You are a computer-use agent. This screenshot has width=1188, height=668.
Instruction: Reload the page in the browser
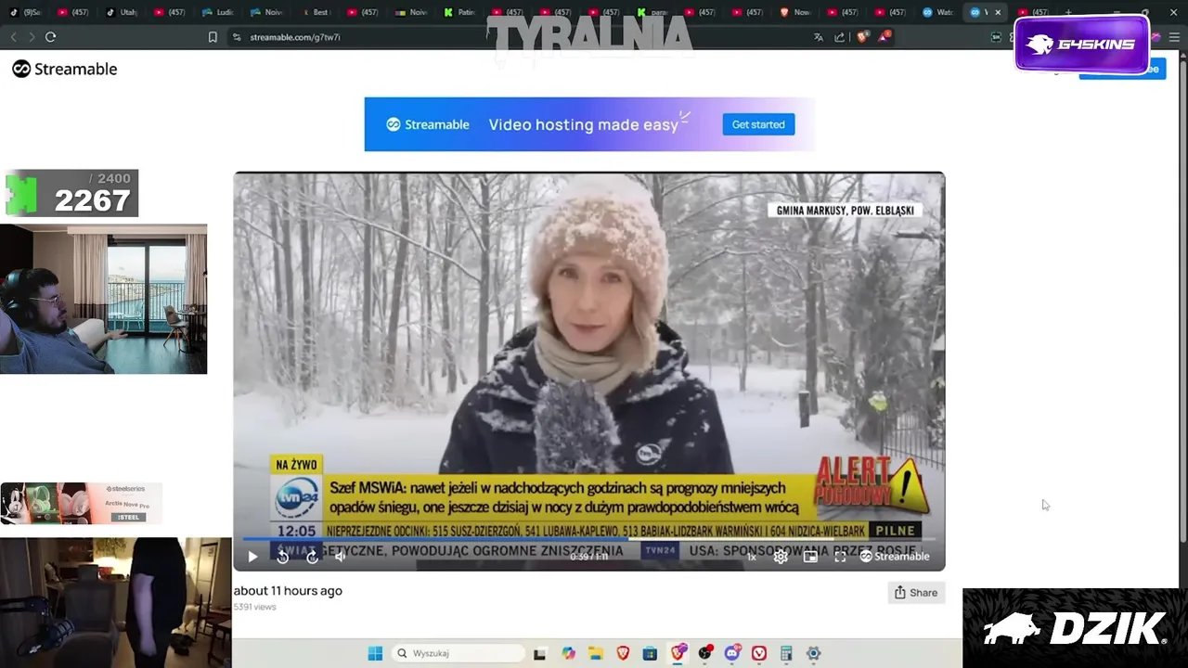[x=51, y=37]
